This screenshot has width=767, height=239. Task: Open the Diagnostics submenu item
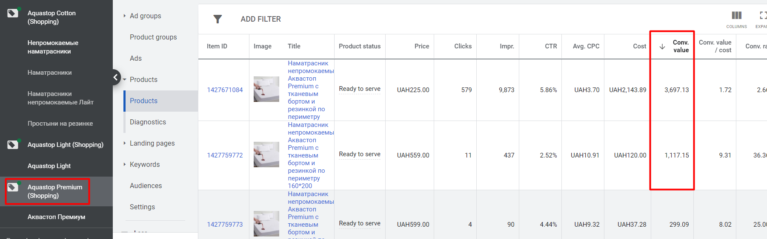click(x=148, y=122)
